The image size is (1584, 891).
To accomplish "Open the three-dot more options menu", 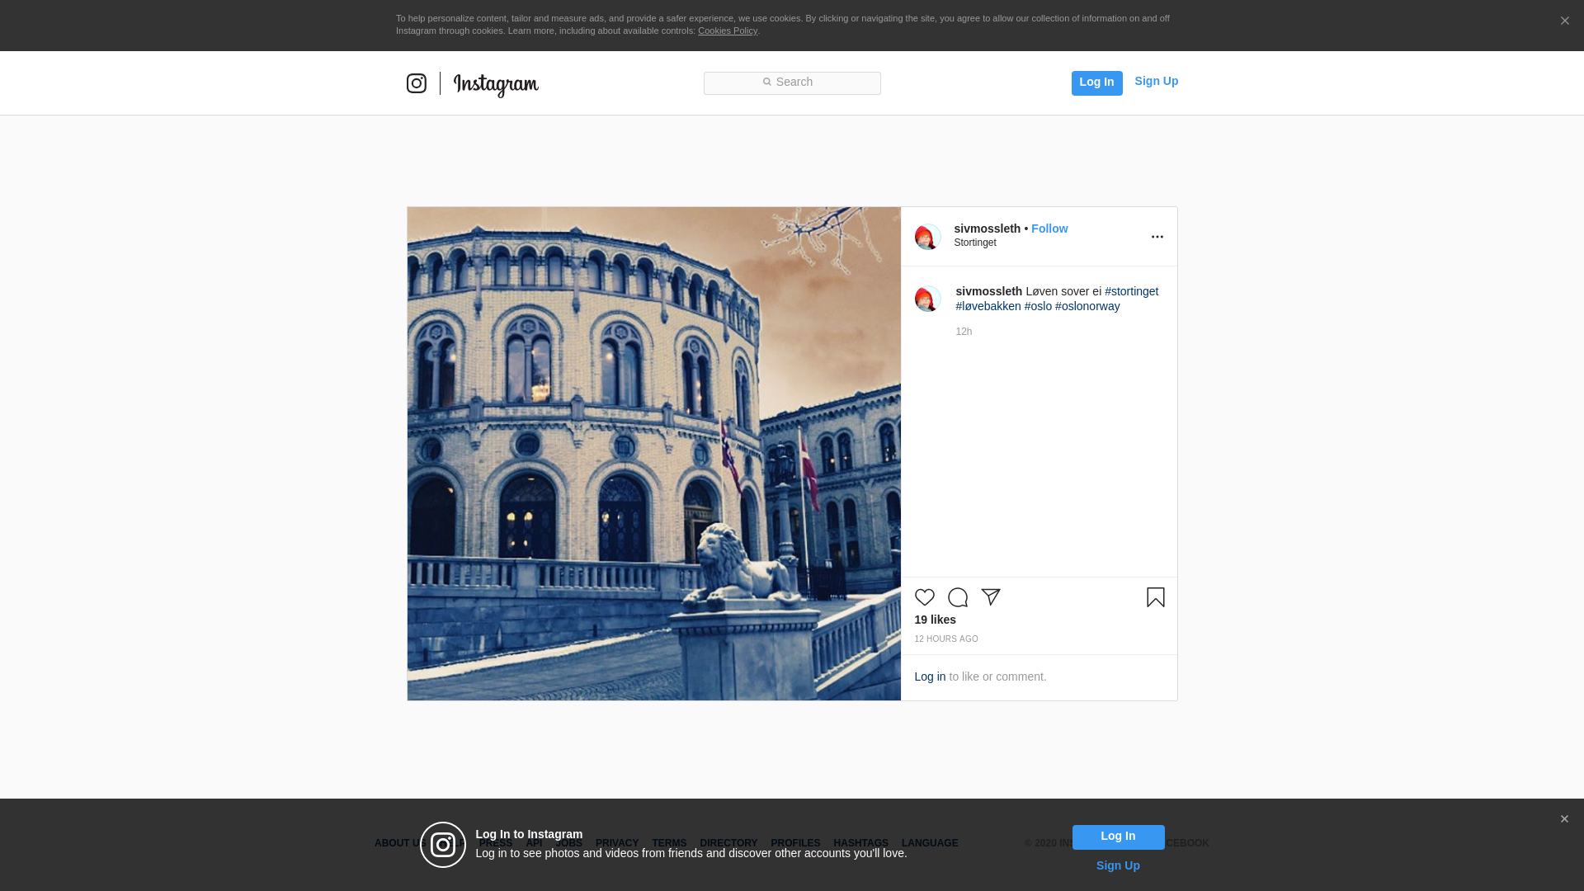I will point(1157,237).
